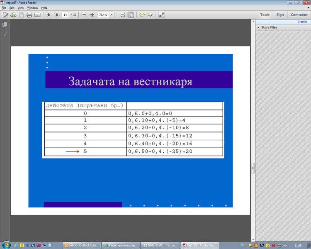Click the volume speaker tray icon
The height and width of the screenshot is (249, 311).
coord(285,246)
